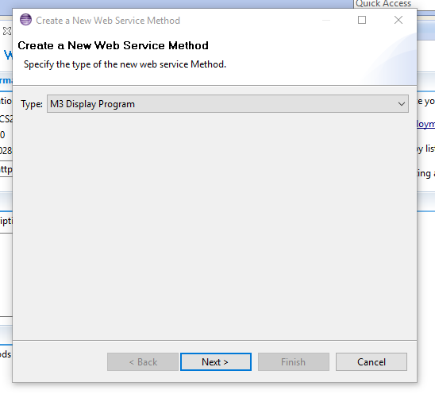Click the disabled < Back button
435x394 pixels.
143,361
